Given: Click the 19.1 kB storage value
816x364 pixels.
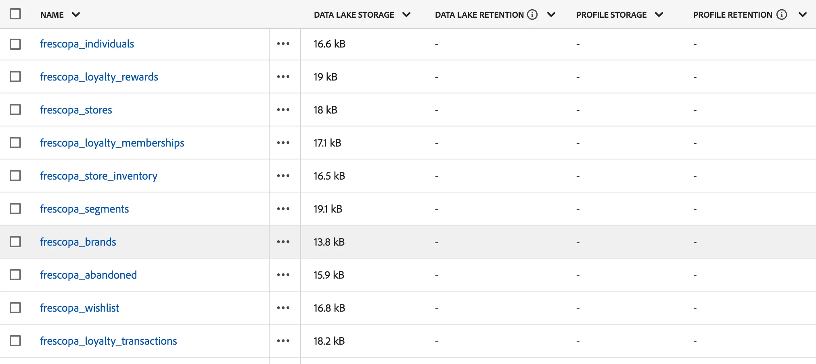Looking at the screenshot, I should tap(328, 209).
